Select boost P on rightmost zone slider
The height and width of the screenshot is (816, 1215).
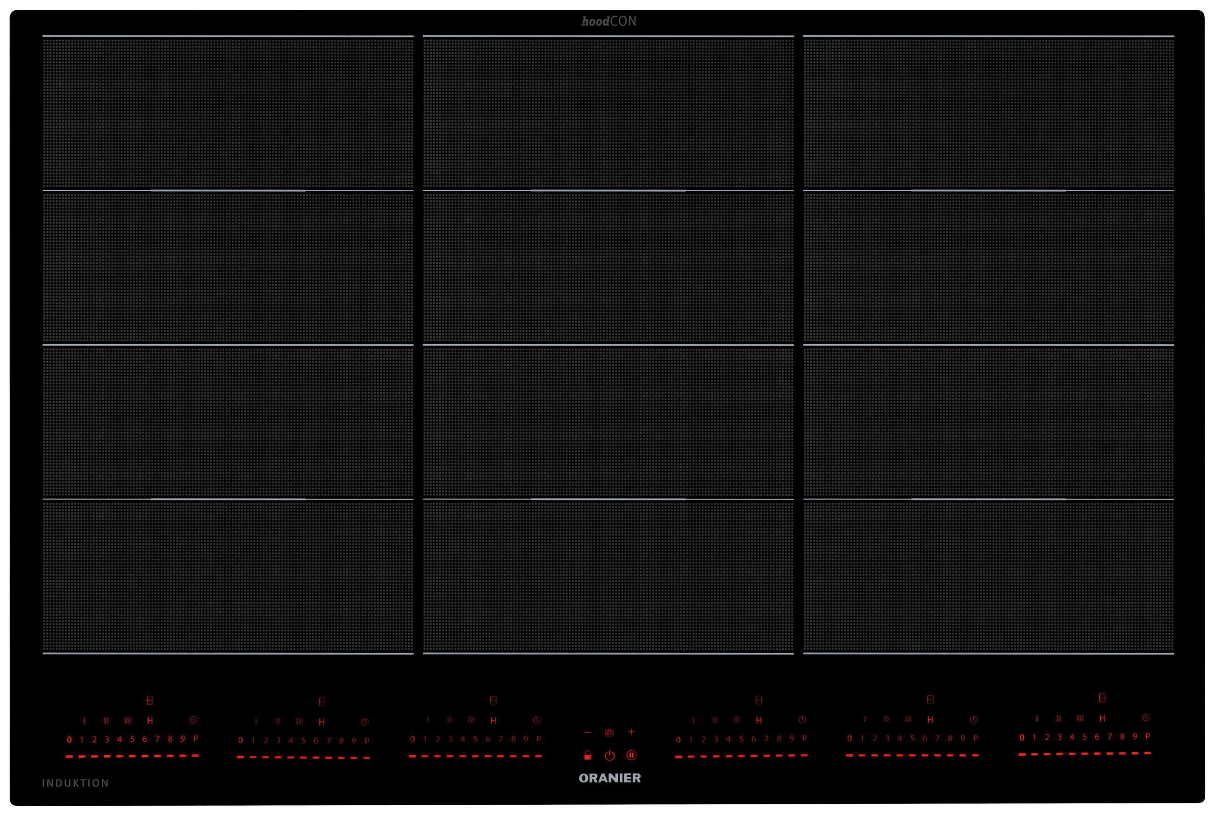click(1147, 737)
